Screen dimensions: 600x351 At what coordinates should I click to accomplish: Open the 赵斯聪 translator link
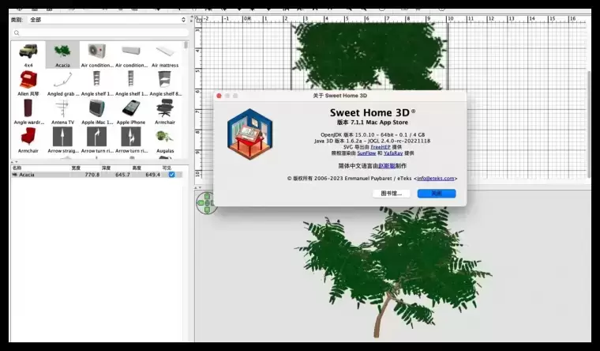387,166
